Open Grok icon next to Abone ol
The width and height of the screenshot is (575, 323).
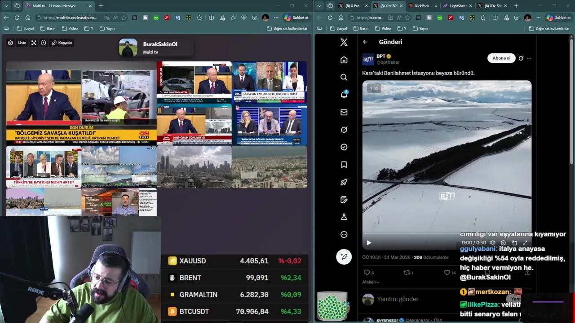(x=521, y=58)
